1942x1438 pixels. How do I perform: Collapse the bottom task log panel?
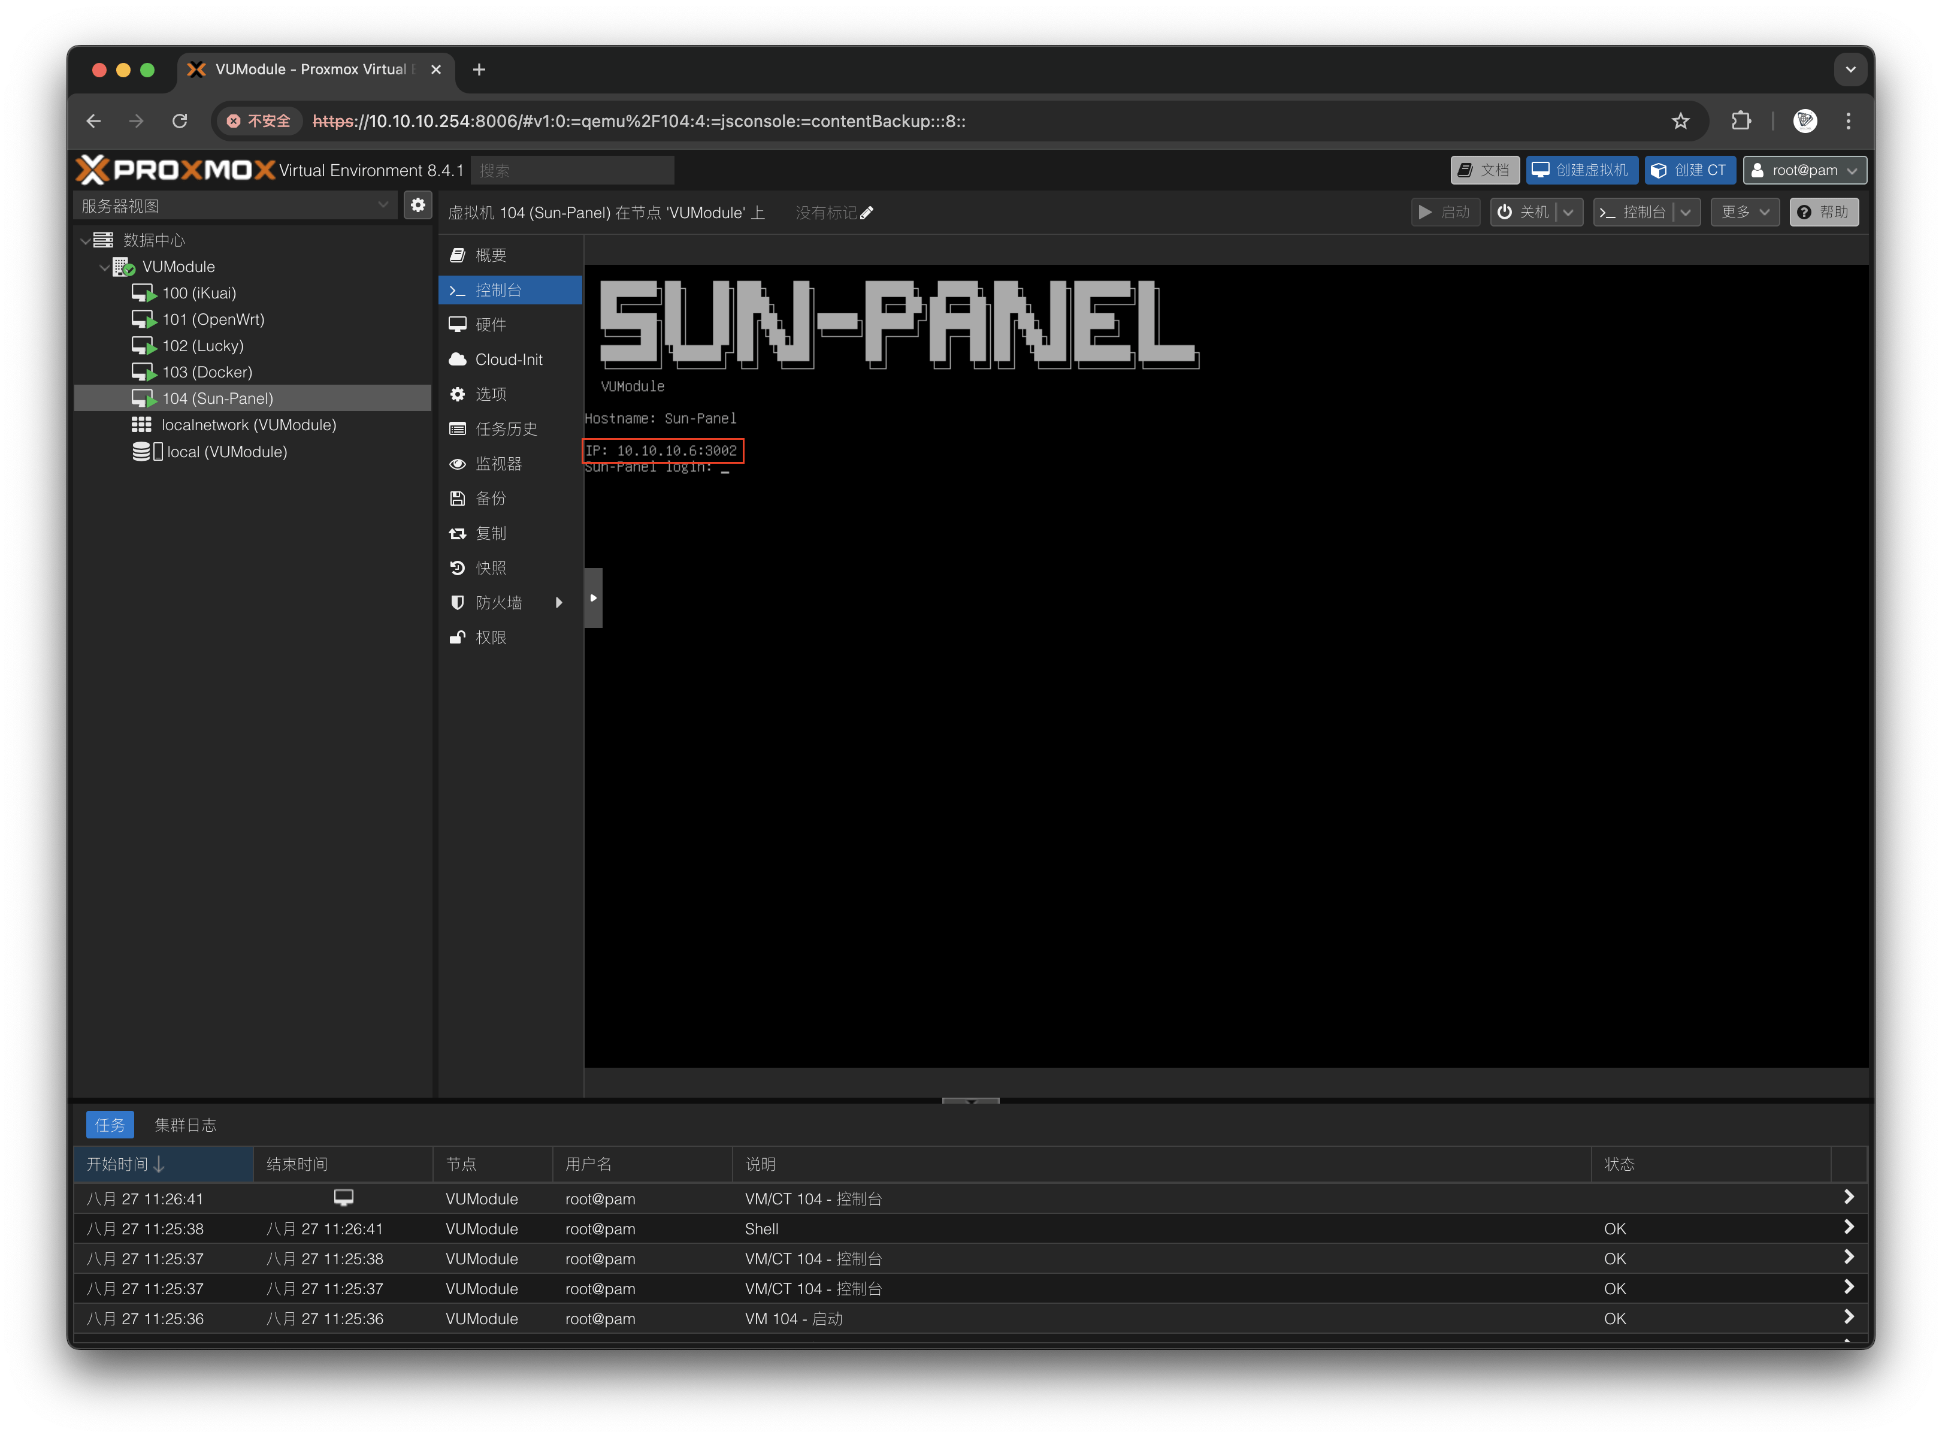tap(970, 1101)
